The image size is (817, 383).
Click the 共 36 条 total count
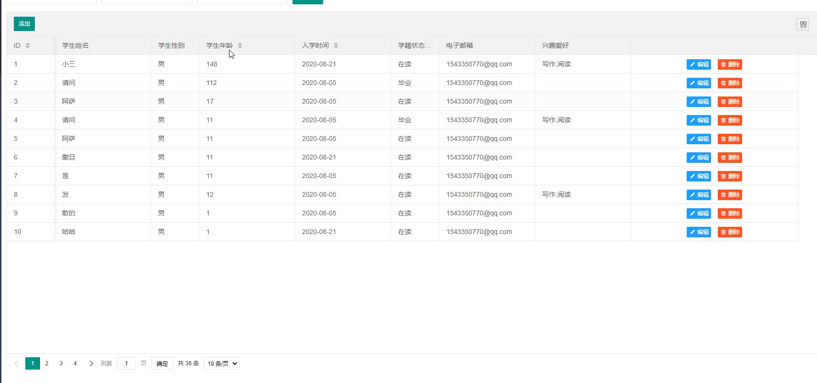coord(188,363)
